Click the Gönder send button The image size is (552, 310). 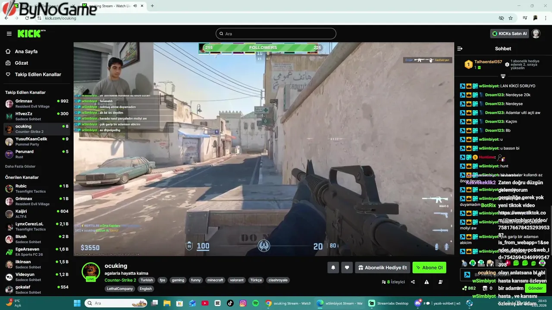(536, 288)
